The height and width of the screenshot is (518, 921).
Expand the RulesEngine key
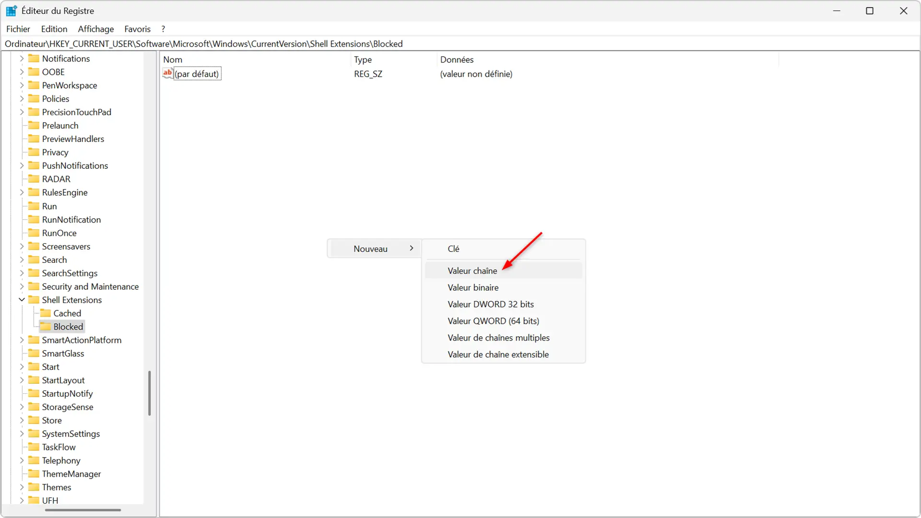[22, 192]
